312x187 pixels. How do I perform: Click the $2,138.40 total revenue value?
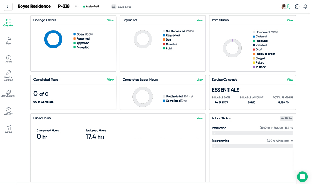pos(283,102)
